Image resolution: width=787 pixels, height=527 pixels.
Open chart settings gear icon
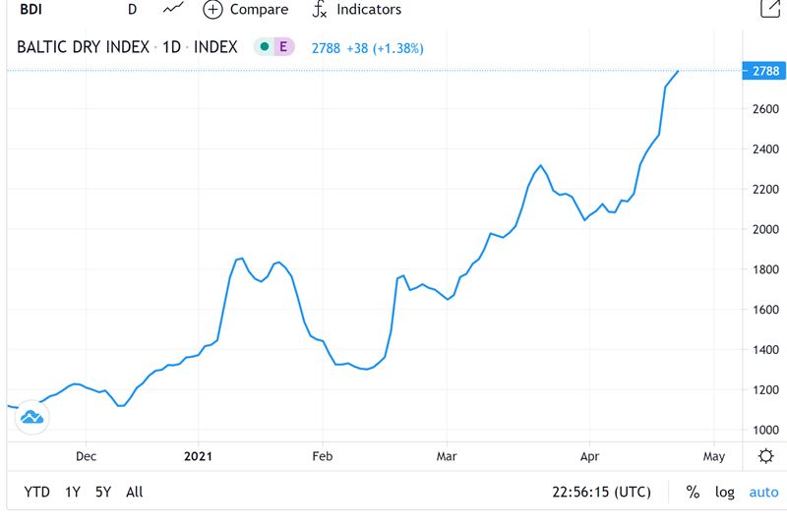point(765,456)
